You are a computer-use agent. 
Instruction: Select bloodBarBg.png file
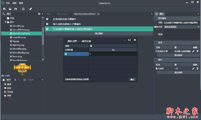(x=19, y=53)
